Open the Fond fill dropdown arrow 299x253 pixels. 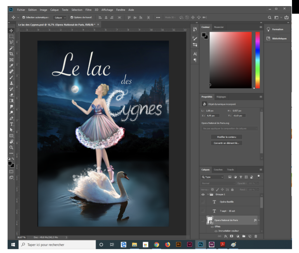258,190
